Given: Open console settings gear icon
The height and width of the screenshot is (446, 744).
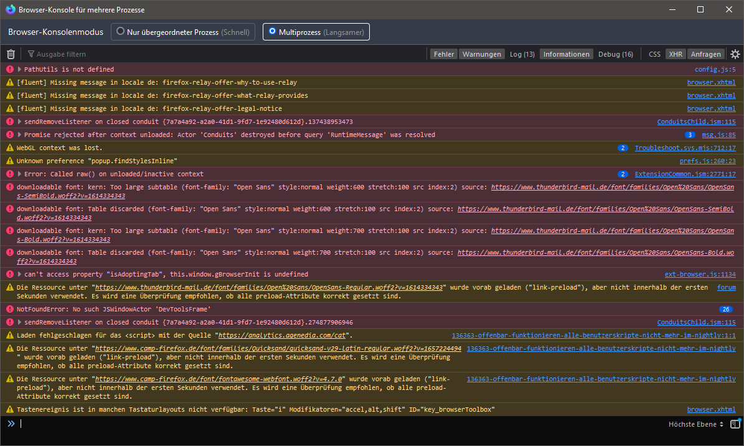Looking at the screenshot, I should (735, 54).
